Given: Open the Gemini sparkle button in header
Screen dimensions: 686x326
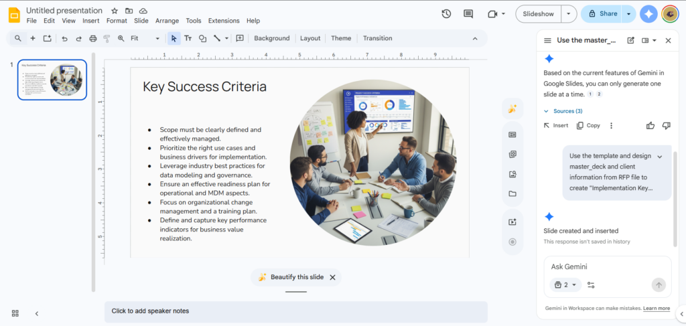Looking at the screenshot, I should pyautogui.click(x=648, y=14).
